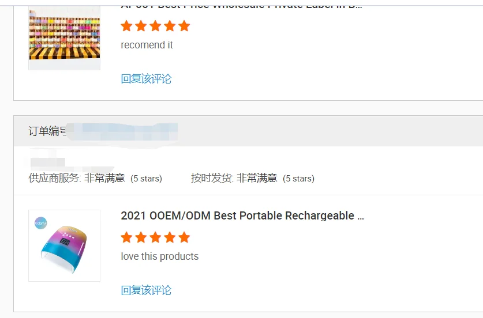The width and height of the screenshot is (483, 318).
Task: Click the blurred order number field
Action: click(x=122, y=131)
